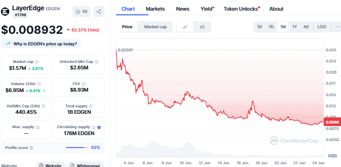
Task: Open the chart more options menu
Action: (x=338, y=27)
